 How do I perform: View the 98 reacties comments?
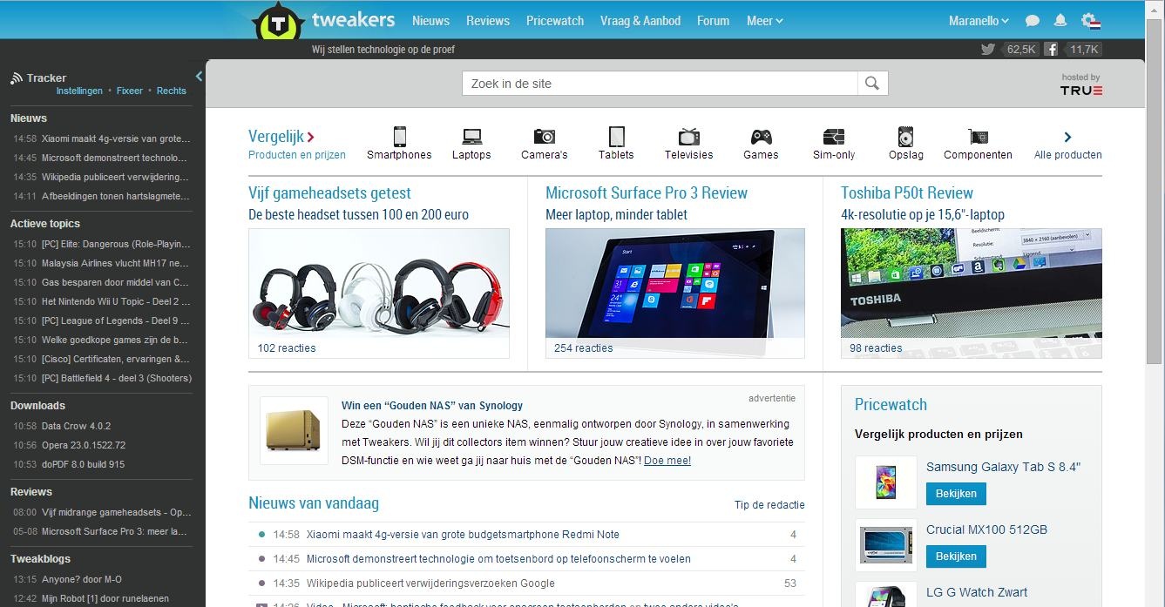pyautogui.click(x=876, y=348)
